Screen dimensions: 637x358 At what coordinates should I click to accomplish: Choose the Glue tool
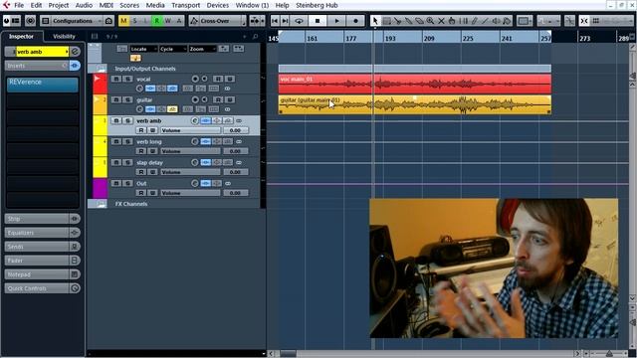[x=408, y=21]
